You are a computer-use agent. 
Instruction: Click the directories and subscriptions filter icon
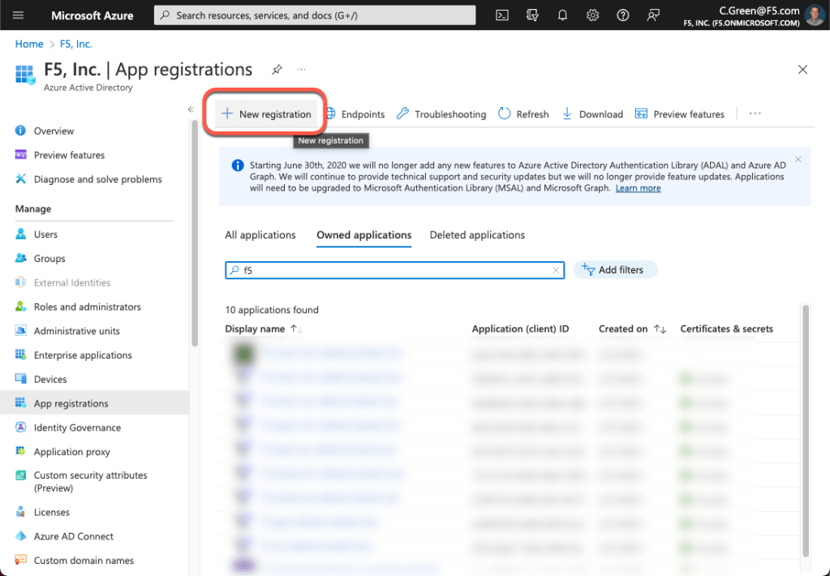[x=532, y=15]
